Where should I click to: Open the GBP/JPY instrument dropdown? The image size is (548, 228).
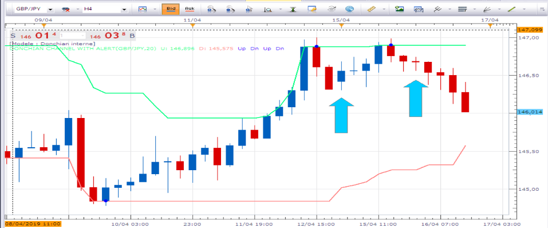pyautogui.click(x=50, y=9)
